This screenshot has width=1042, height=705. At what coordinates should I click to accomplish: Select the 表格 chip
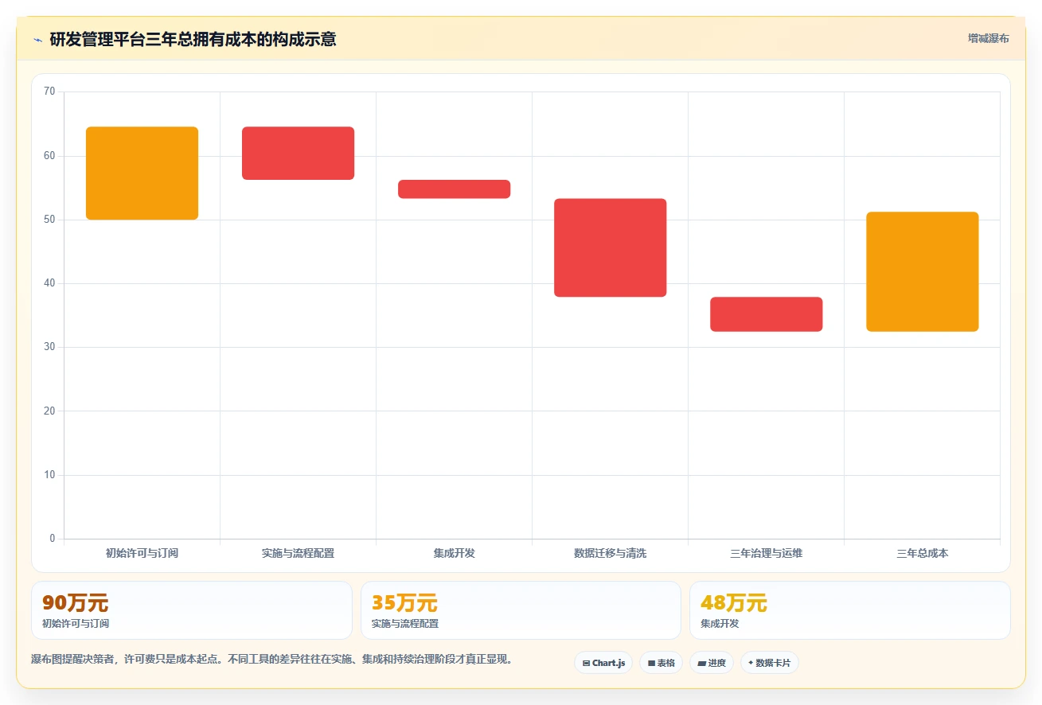[661, 663]
